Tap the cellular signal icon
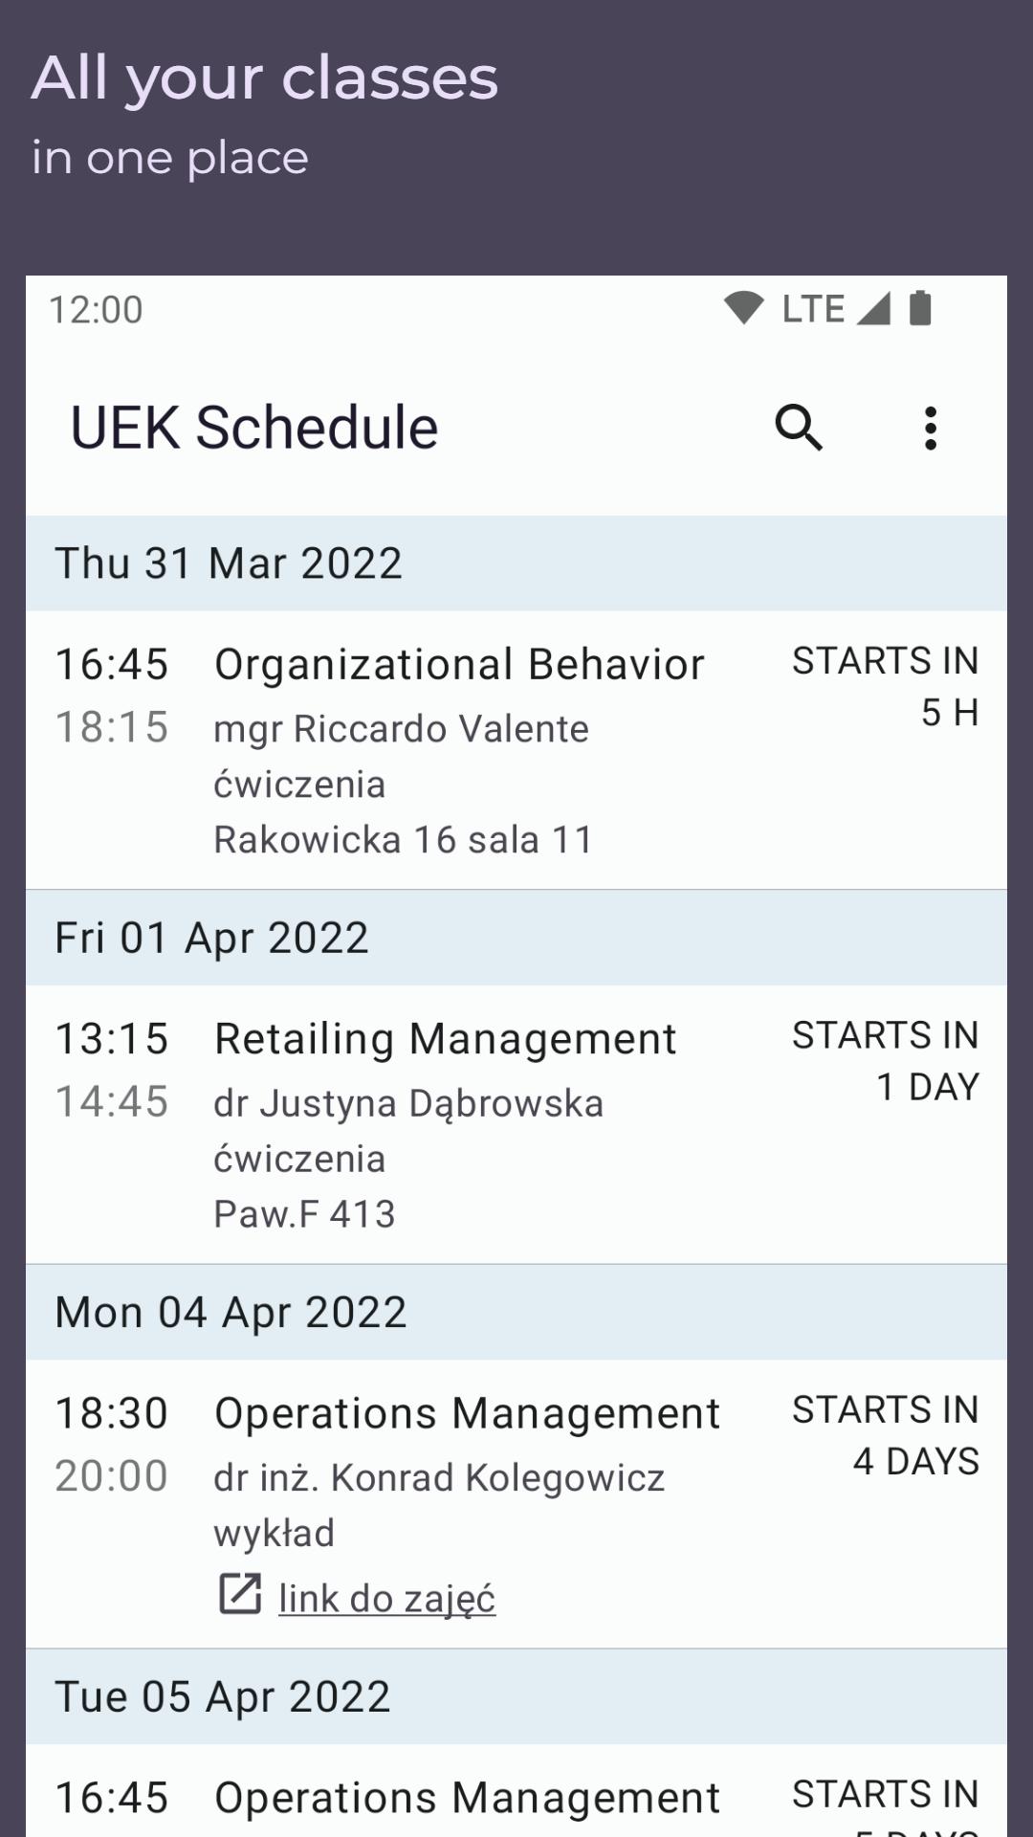1033x1837 pixels. pyautogui.click(x=873, y=308)
